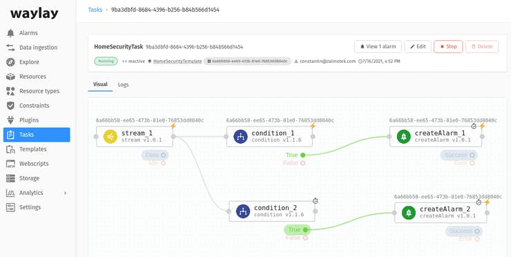
Task: Expand the Analytics submenu chevron
Action: (x=65, y=193)
